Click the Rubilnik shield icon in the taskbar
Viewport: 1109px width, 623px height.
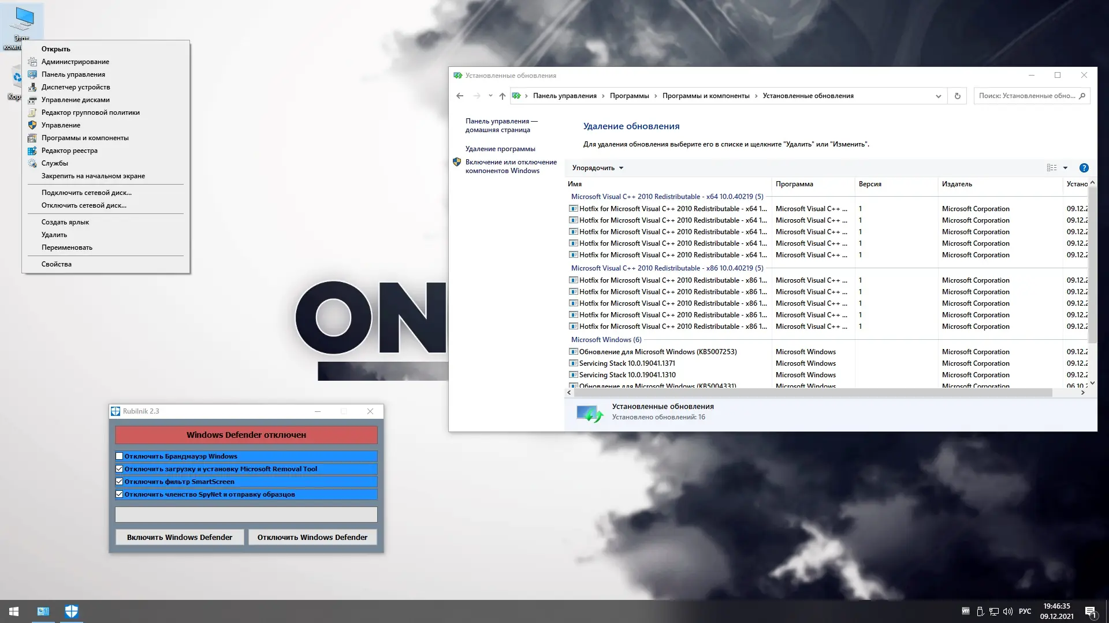pos(72,611)
